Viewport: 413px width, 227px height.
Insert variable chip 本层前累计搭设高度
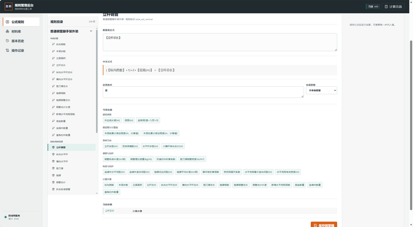pyautogui.click(x=121, y=133)
